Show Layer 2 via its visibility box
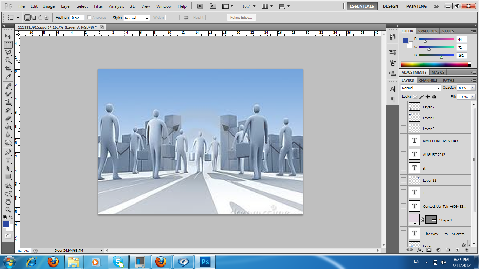Screen dimensions: 479x269 click(x=404, y=107)
